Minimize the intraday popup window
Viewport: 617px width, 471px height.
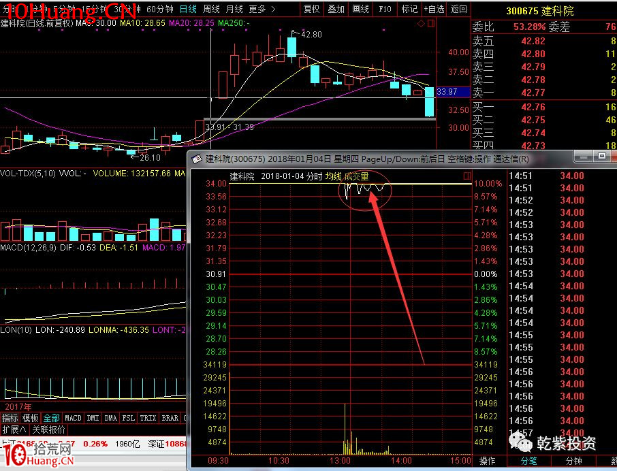click(x=584, y=156)
